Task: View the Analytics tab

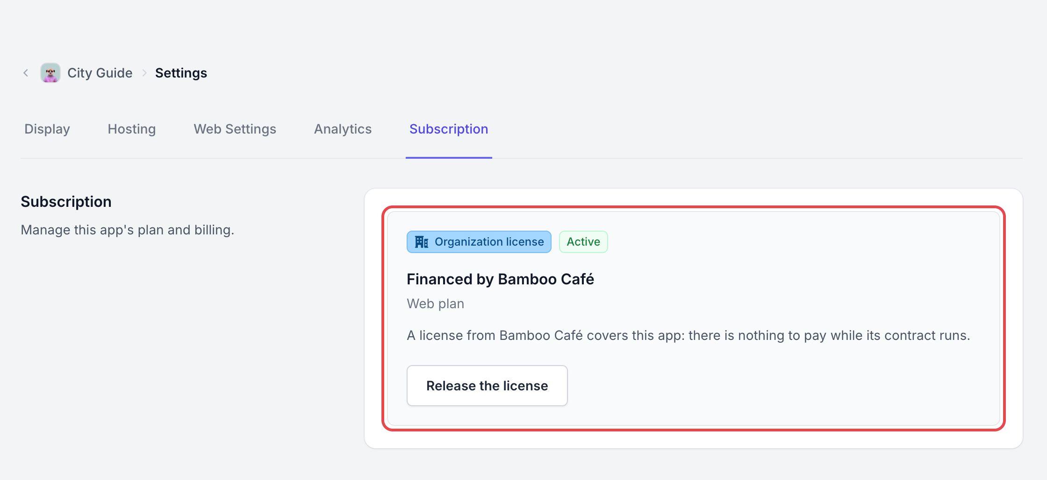Action: 343,129
